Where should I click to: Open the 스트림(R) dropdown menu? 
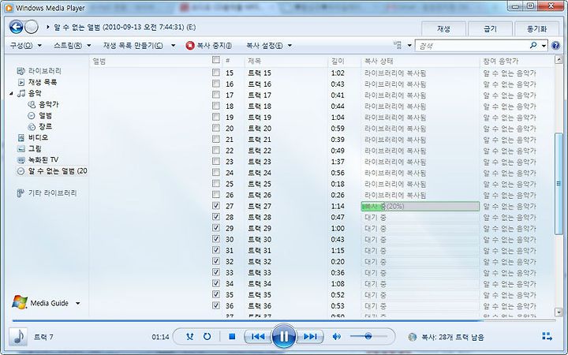tap(72, 46)
